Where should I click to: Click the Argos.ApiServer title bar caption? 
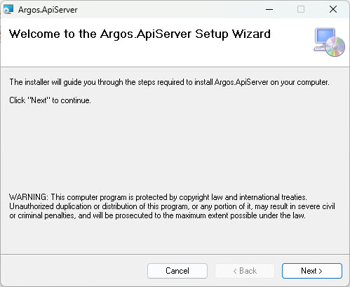pos(48,10)
